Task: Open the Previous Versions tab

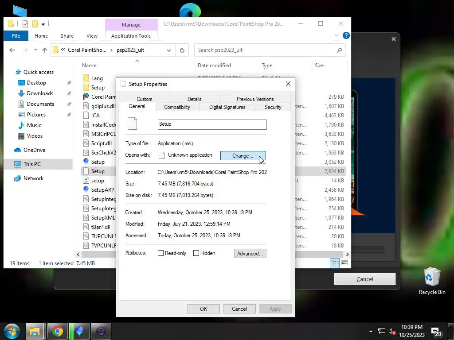Action: coord(255,99)
